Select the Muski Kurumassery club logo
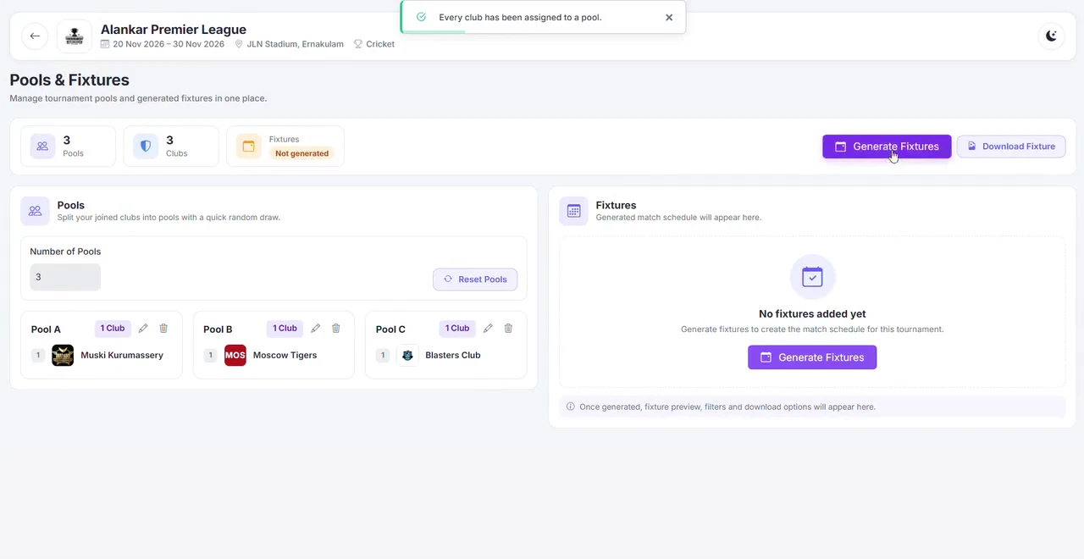Viewport: 1084px width, 559px height. pyautogui.click(x=63, y=355)
